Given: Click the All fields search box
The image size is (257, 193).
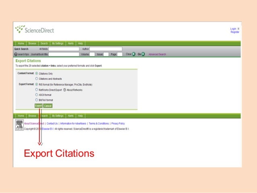Looking at the screenshot, I should (64, 49).
